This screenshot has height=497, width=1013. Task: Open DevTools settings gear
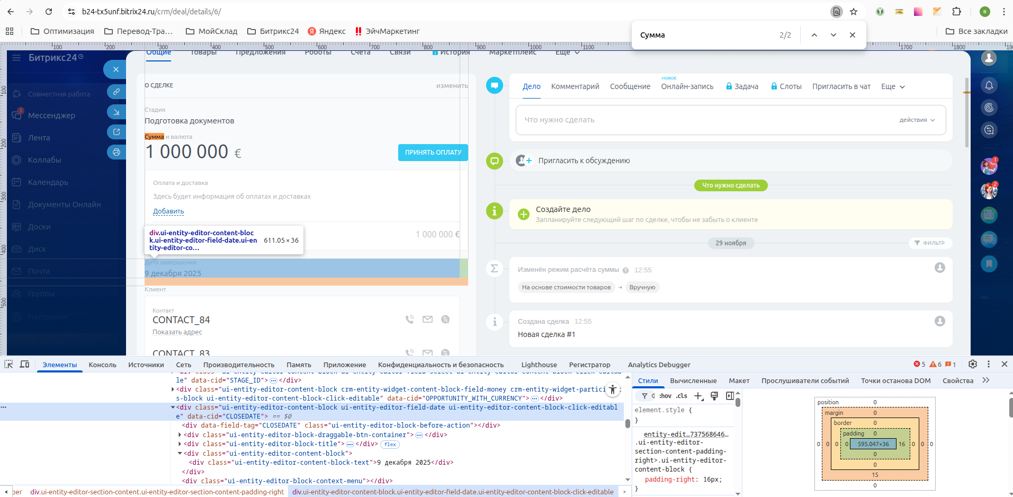(973, 365)
